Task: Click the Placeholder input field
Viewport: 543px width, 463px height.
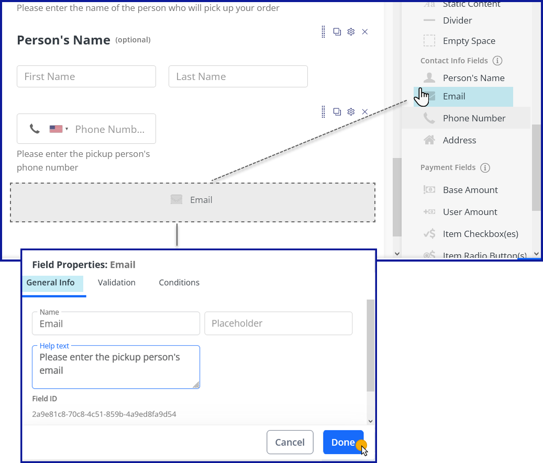Action: point(278,323)
